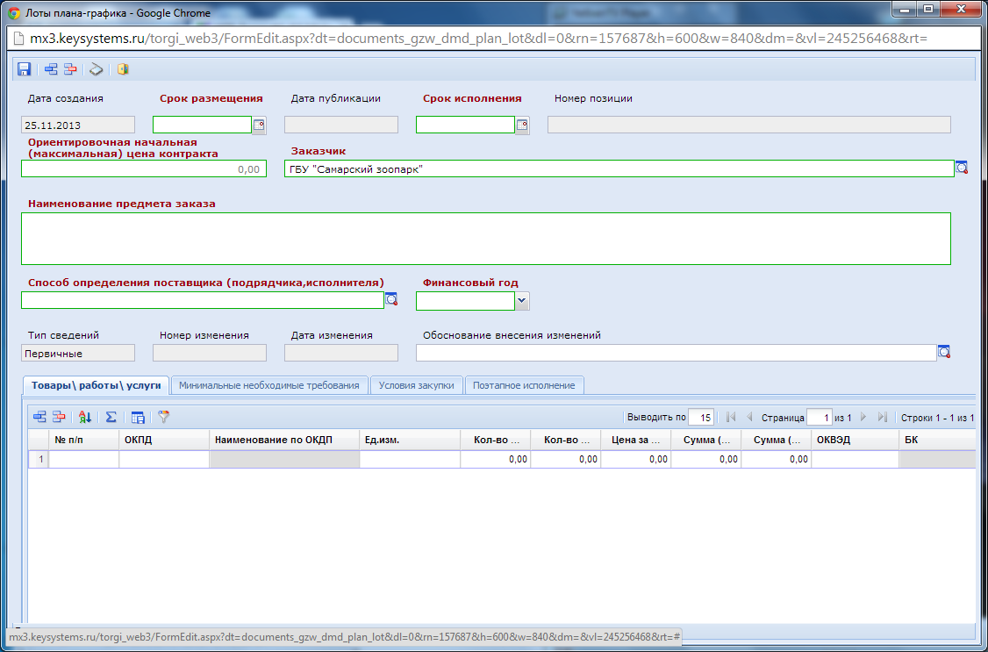This screenshot has width=988, height=652.
Task: Open calendar picker for Срок размещения
Action: coord(259,125)
